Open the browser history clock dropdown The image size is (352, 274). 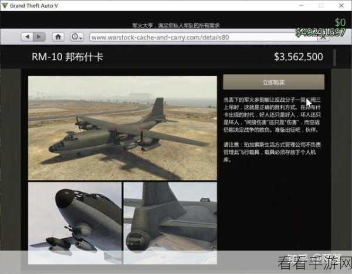77,37
